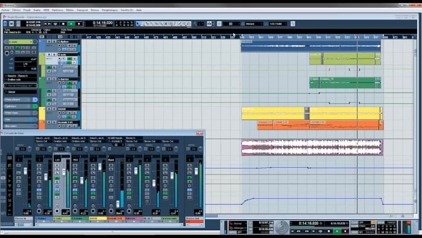Select BASSE channel label in mixer
422x238 pixels.
coord(98,218)
